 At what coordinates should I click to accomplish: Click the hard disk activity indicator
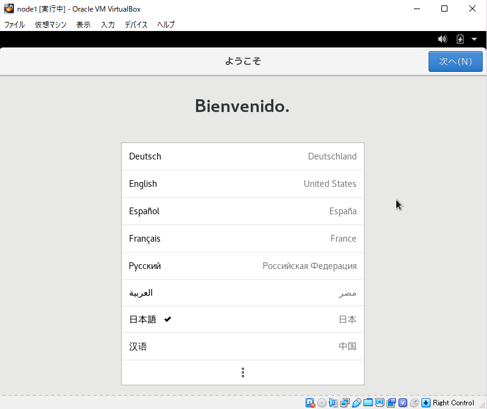[310, 403]
